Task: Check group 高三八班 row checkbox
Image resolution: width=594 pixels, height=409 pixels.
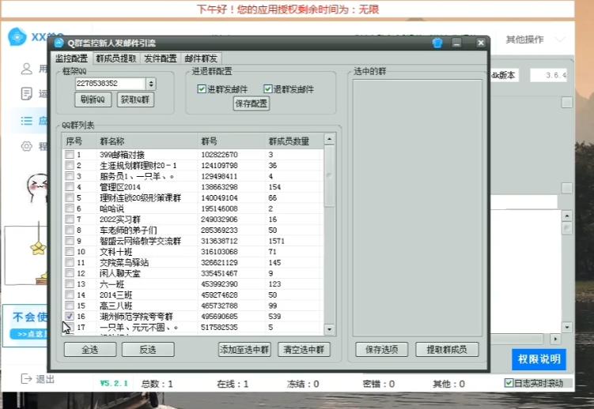Action: coord(70,306)
